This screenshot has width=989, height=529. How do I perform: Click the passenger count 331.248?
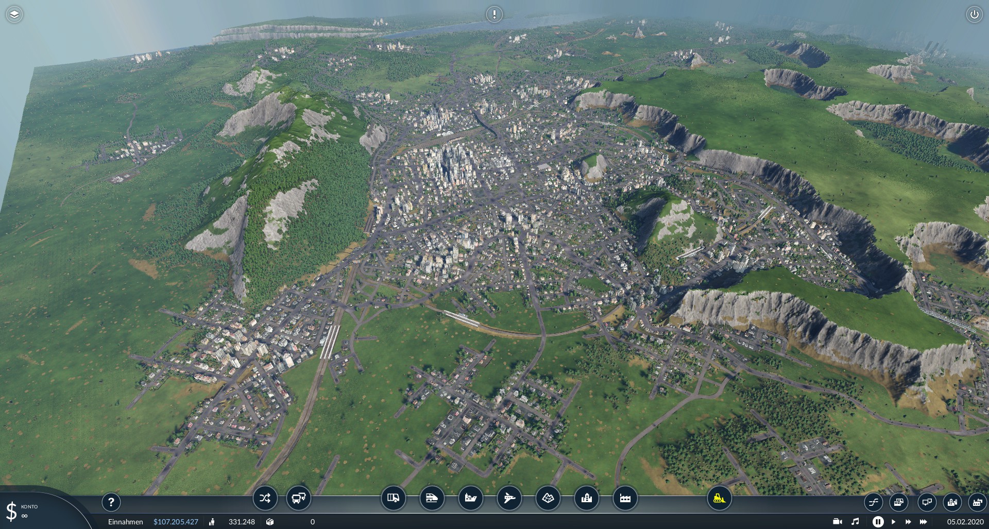pyautogui.click(x=242, y=522)
